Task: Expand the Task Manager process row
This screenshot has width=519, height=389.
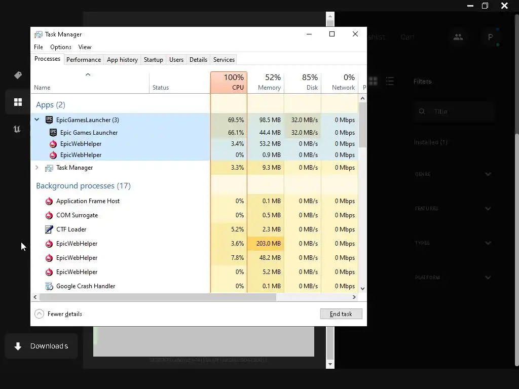Action: pyautogui.click(x=36, y=167)
